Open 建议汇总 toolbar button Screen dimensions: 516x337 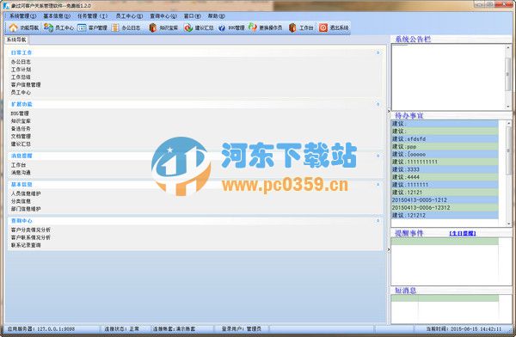click(x=199, y=28)
